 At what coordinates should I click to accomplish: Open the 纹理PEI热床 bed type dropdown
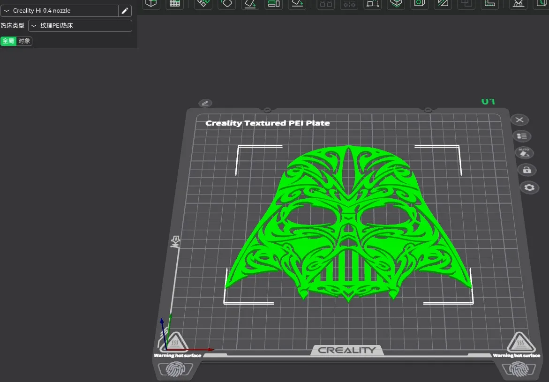click(x=80, y=26)
